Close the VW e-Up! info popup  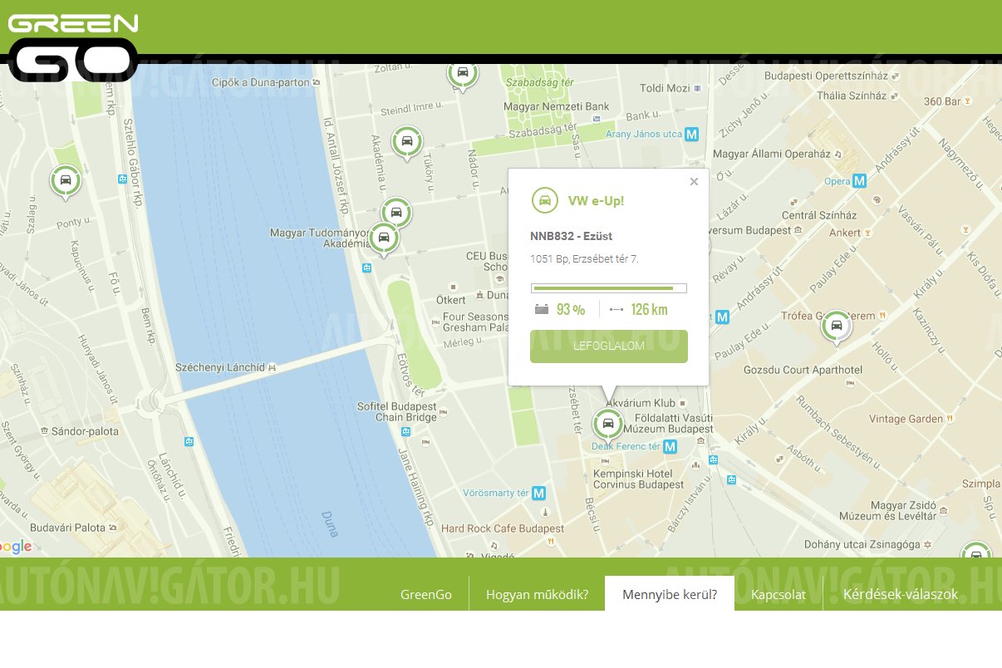[x=694, y=182]
